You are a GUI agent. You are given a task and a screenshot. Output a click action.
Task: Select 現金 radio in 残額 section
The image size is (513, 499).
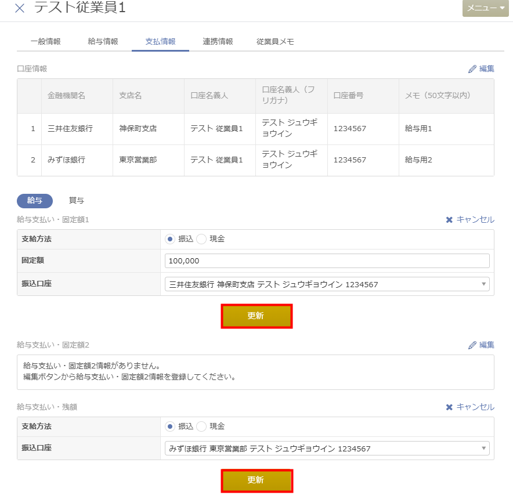coord(201,426)
